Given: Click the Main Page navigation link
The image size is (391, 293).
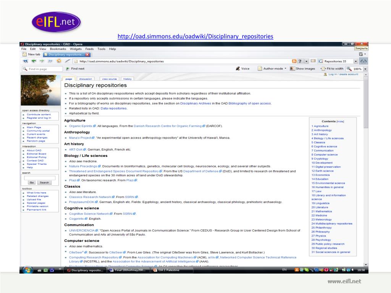Looking at the screenshot, I should point(34,127).
